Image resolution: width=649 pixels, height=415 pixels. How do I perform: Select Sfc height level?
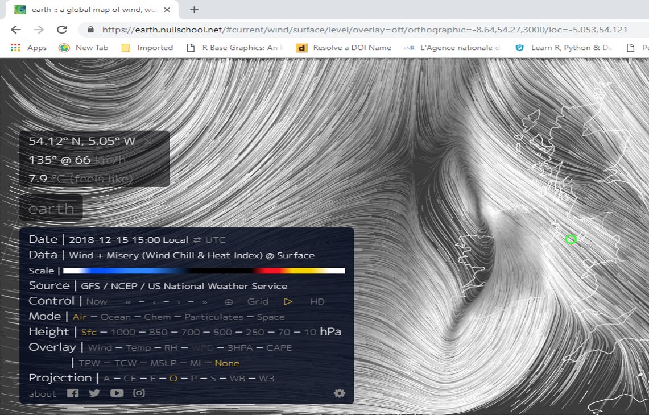[89, 332]
